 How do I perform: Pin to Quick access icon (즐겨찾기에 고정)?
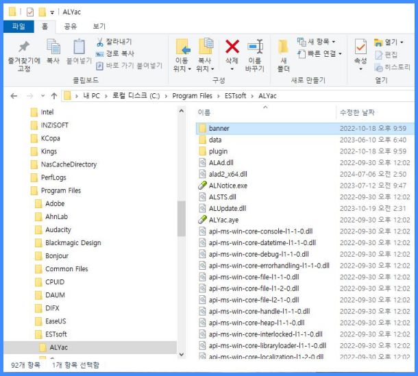[x=24, y=47]
